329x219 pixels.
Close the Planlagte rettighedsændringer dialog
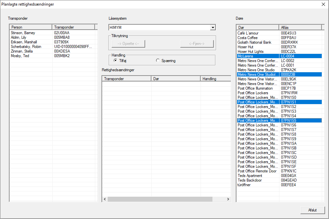[x=323, y=4]
